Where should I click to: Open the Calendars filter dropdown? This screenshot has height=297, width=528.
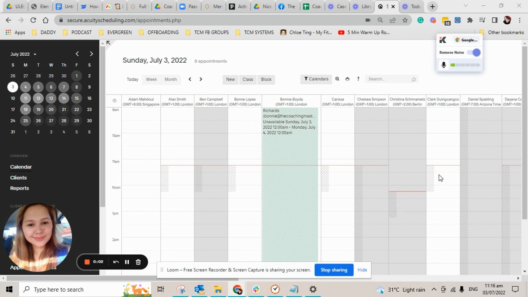[316, 79]
